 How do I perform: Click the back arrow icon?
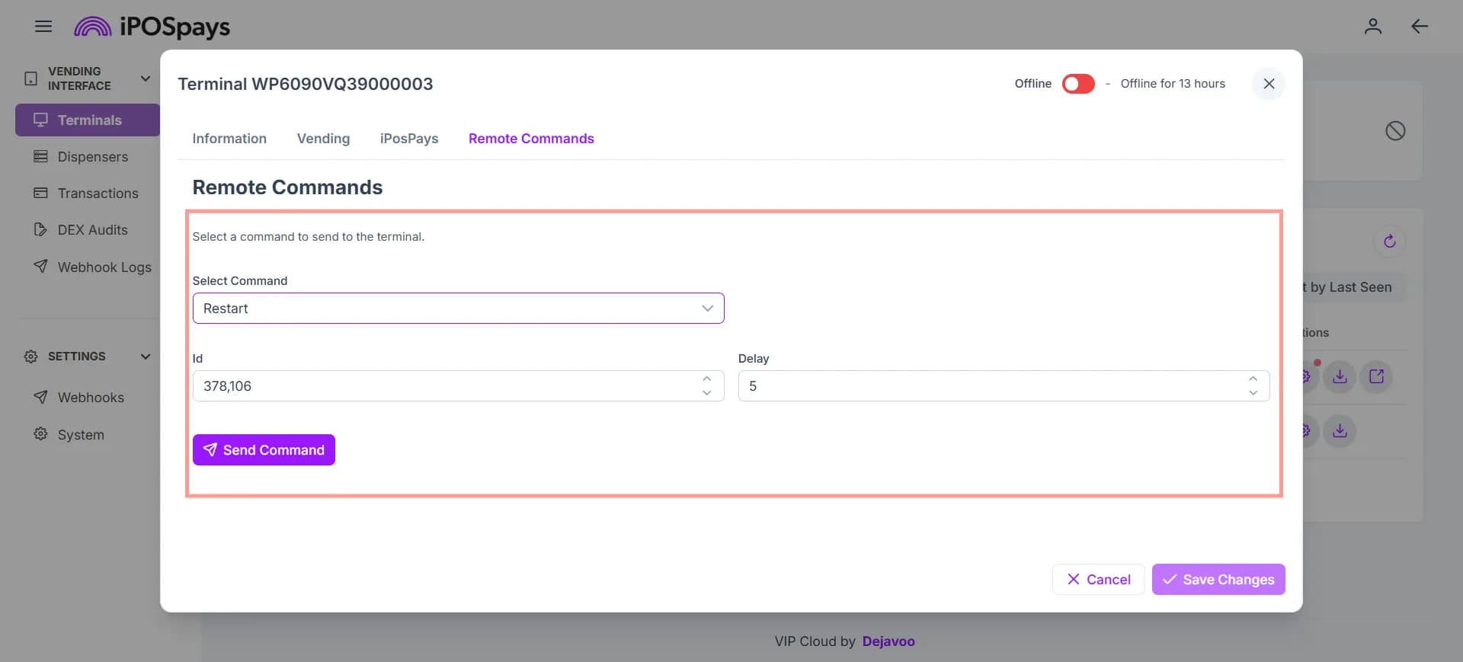1419,27
